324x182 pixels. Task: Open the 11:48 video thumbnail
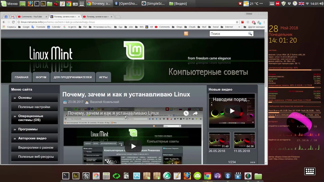[x=219, y=140]
